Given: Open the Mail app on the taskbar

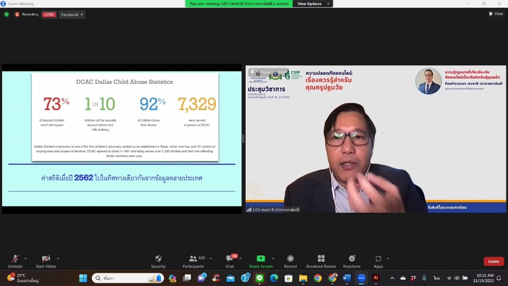Looking at the screenshot, I should coord(230,278).
